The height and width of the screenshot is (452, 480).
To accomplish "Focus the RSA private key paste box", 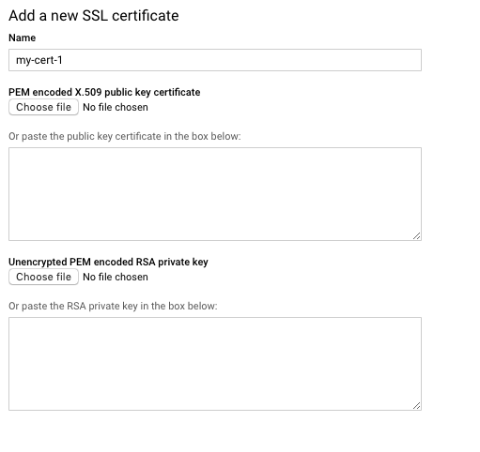I will 215,364.
